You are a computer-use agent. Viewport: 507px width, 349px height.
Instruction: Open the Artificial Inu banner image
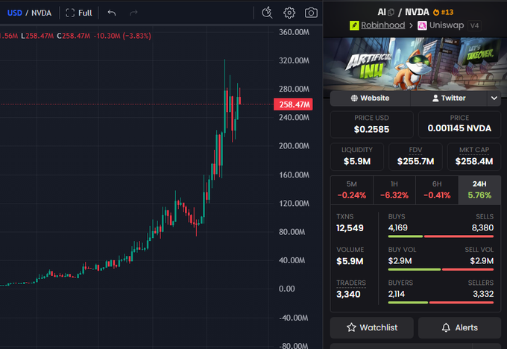415,63
